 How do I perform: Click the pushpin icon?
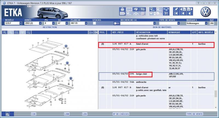click(176, 9)
